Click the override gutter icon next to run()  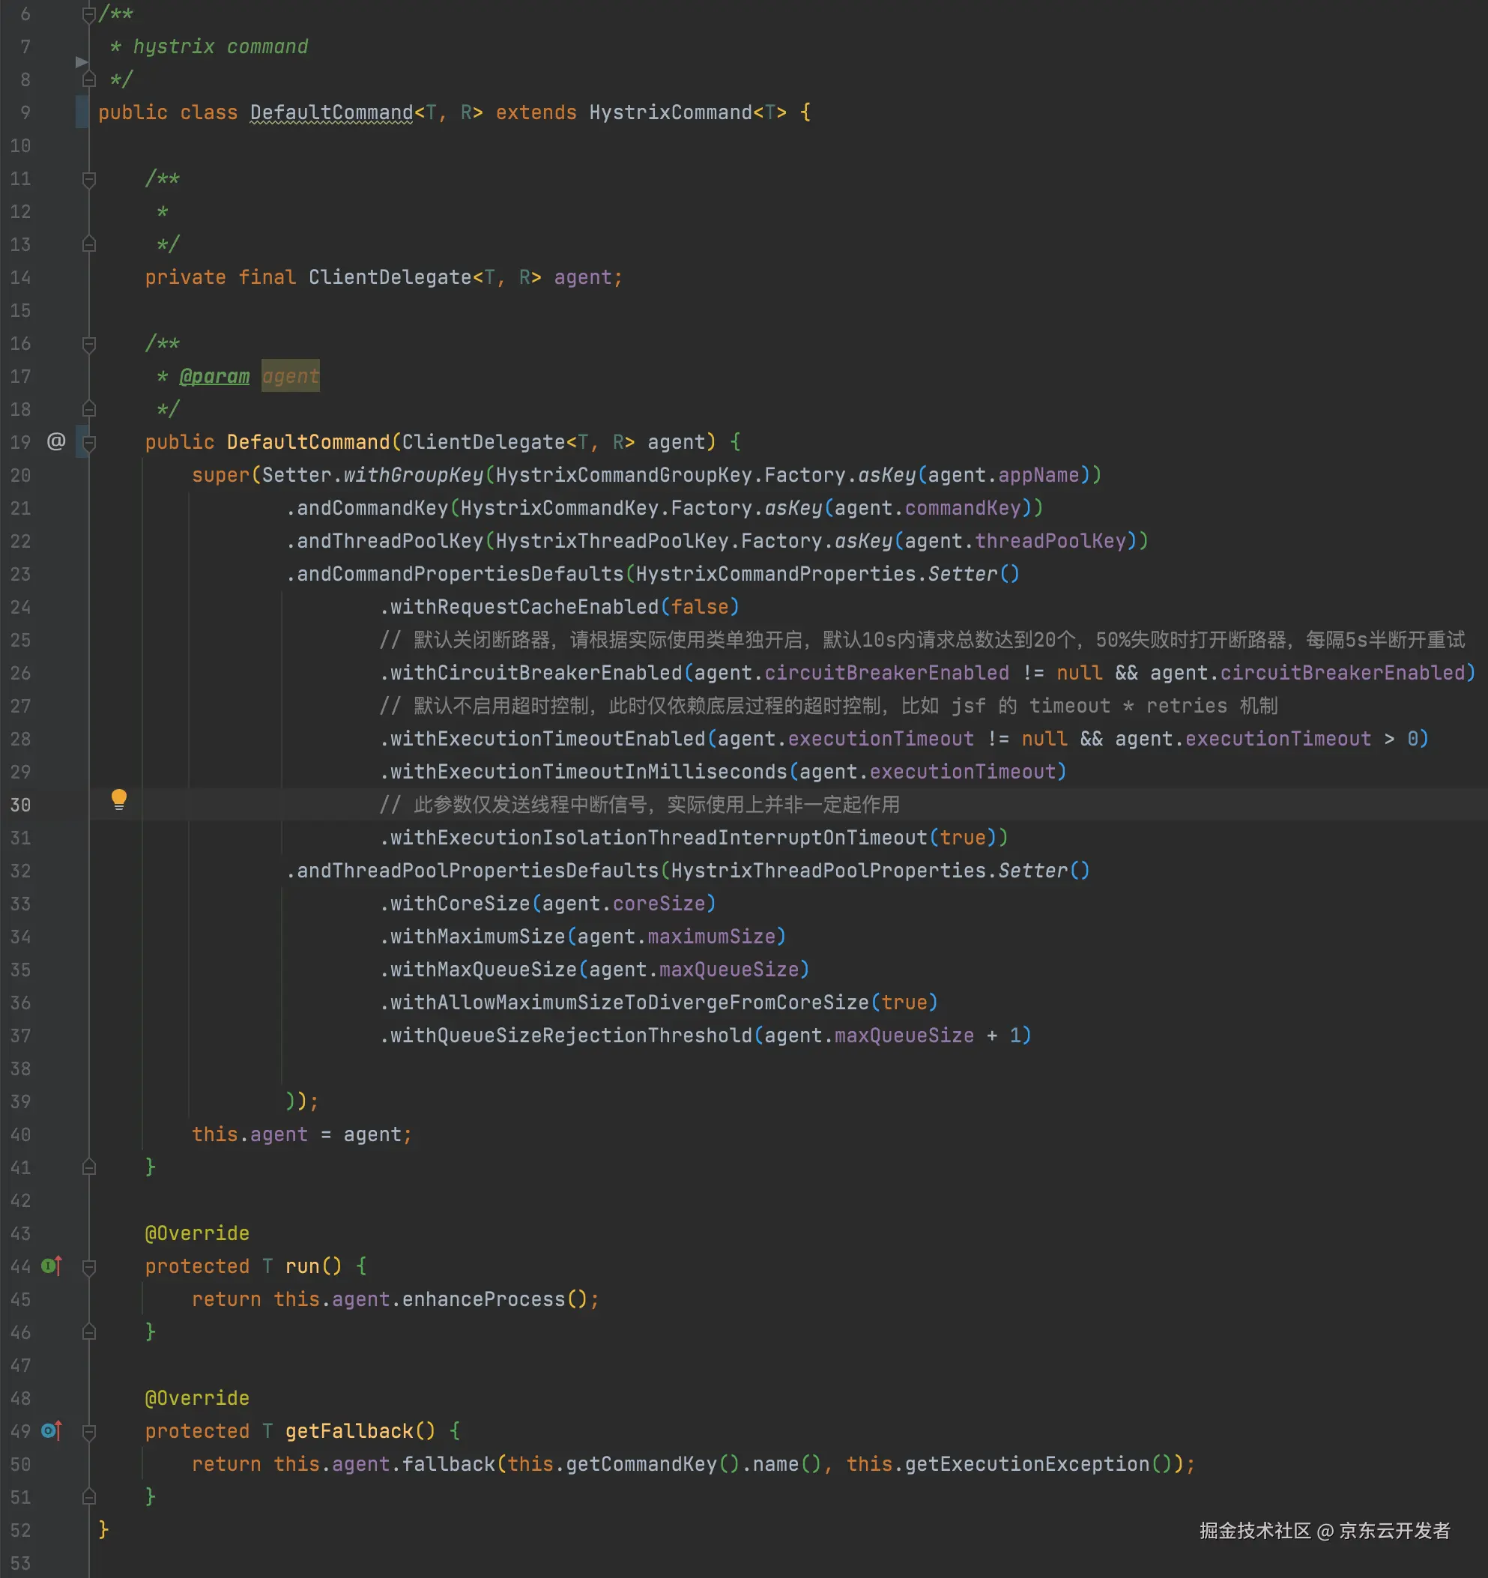click(51, 1266)
